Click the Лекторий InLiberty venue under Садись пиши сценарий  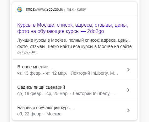click(94, 93)
